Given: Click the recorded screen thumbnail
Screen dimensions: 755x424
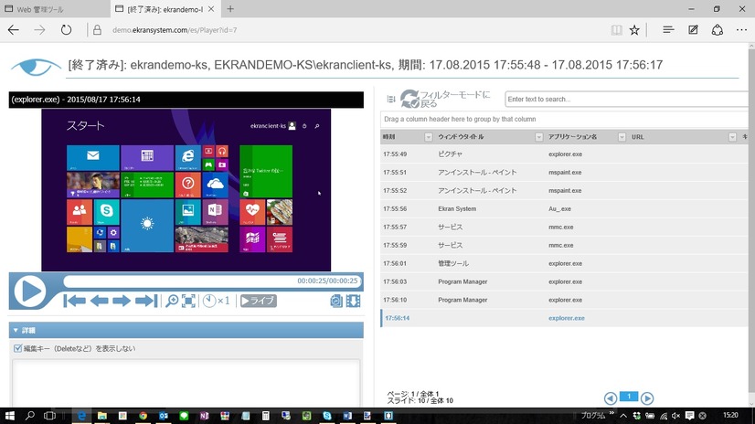Looking at the screenshot, I should click(x=186, y=190).
